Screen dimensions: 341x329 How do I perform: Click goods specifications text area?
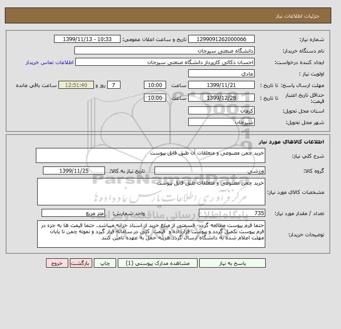click(x=151, y=192)
